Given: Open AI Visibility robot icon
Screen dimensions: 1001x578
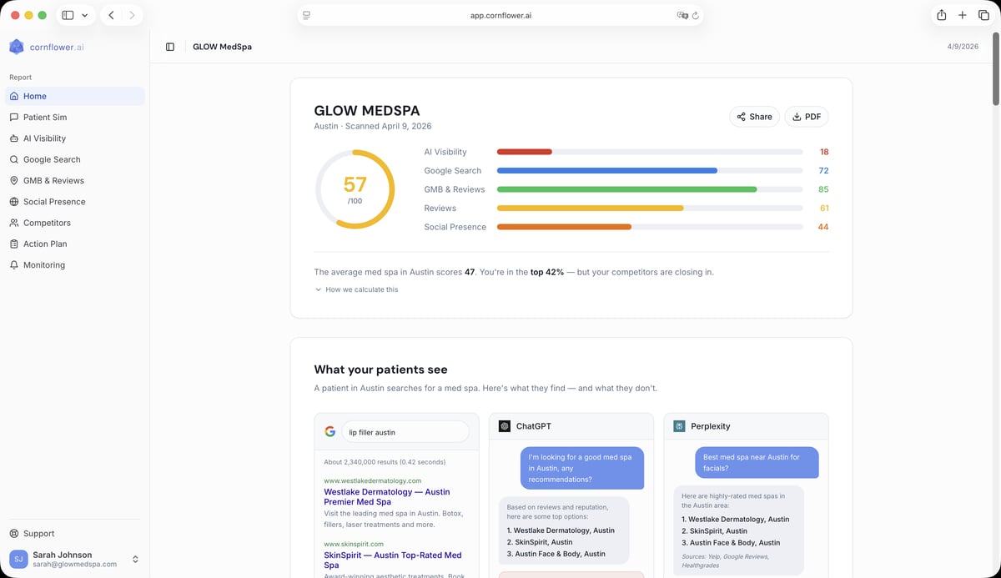Looking at the screenshot, I should (14, 138).
